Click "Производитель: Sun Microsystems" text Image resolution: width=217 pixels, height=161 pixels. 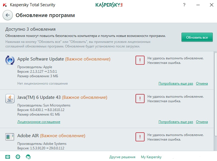click(44, 105)
